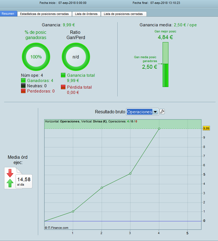Click the green Ganadoras legend square

click(23, 80)
